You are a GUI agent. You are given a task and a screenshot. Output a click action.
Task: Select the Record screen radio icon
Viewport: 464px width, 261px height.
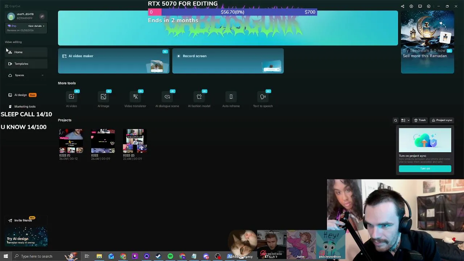coord(178,56)
